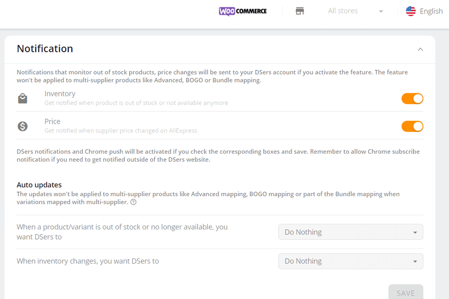Click the store icon beside All stores

300,11
